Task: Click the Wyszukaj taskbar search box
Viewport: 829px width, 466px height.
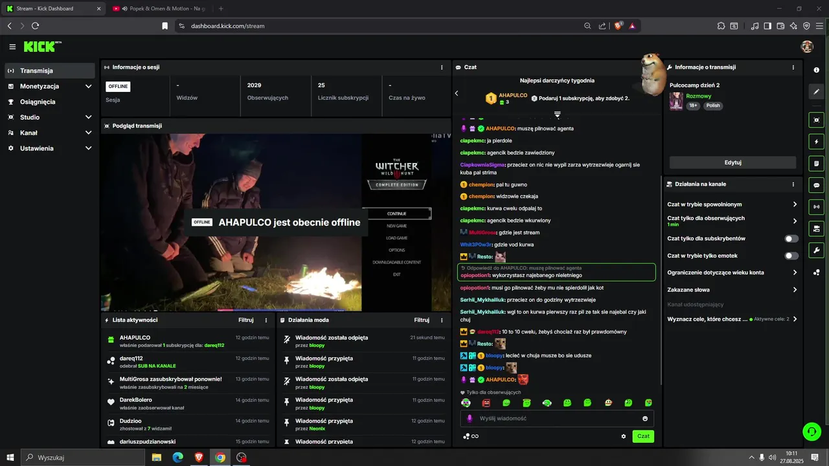Action: tap(83, 458)
